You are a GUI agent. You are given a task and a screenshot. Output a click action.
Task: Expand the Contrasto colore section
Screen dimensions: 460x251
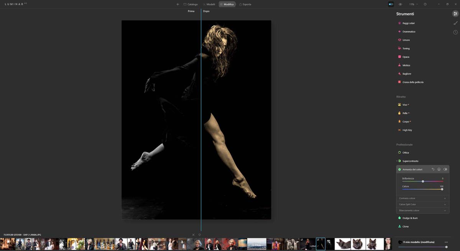422,198
